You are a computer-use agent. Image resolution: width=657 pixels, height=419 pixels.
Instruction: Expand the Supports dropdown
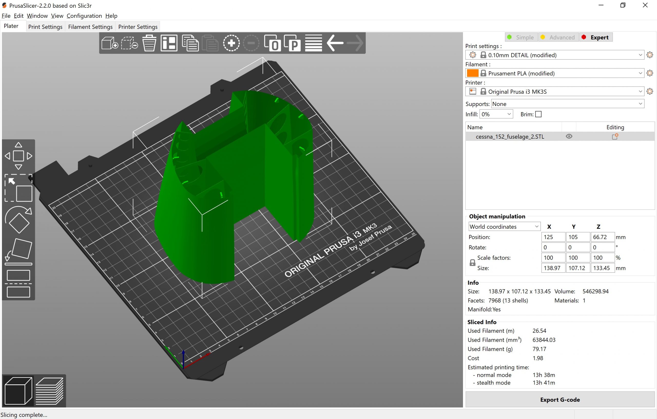point(640,104)
